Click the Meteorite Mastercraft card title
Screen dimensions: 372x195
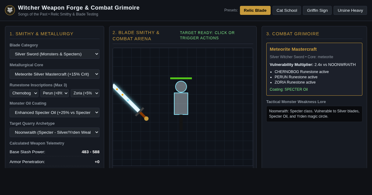[x=293, y=49]
